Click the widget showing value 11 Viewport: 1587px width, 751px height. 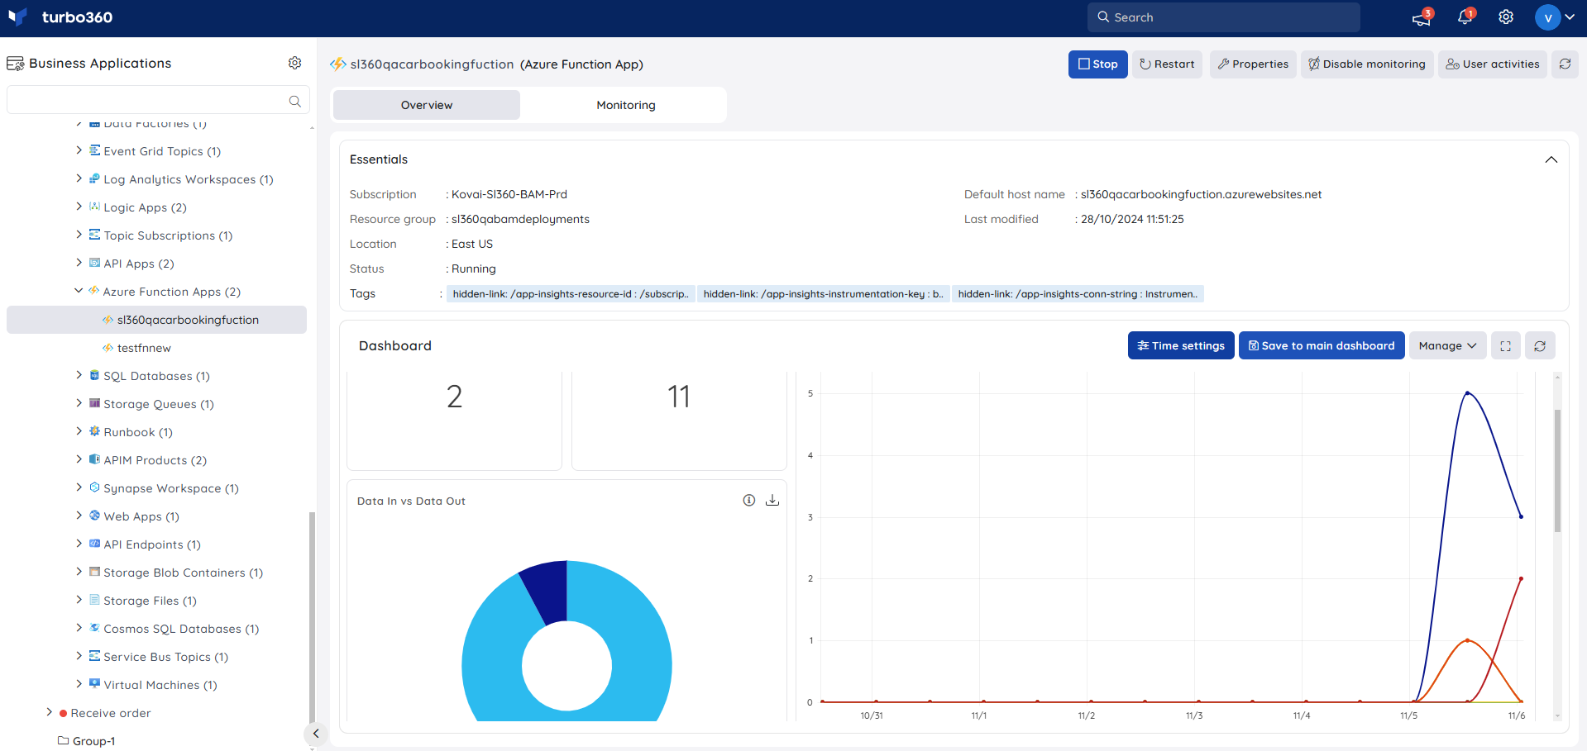[x=679, y=420]
